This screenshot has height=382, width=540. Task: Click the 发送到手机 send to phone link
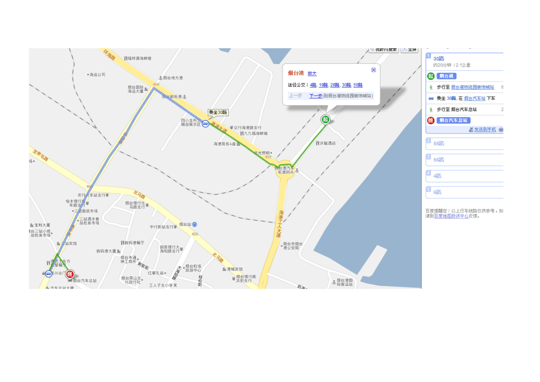[485, 130]
